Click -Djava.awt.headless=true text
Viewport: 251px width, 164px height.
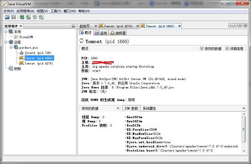point(148,142)
